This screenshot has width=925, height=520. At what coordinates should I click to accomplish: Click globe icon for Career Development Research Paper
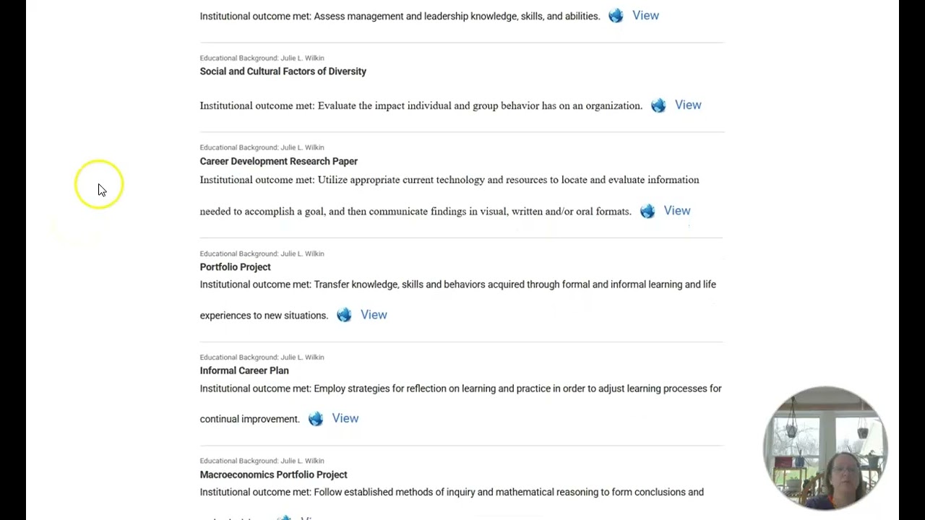647,211
